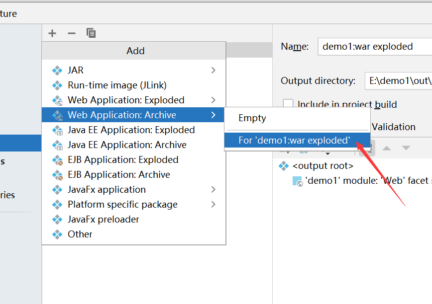Expand Platform specific package submenu arrow
The width and height of the screenshot is (432, 304).
point(213,205)
